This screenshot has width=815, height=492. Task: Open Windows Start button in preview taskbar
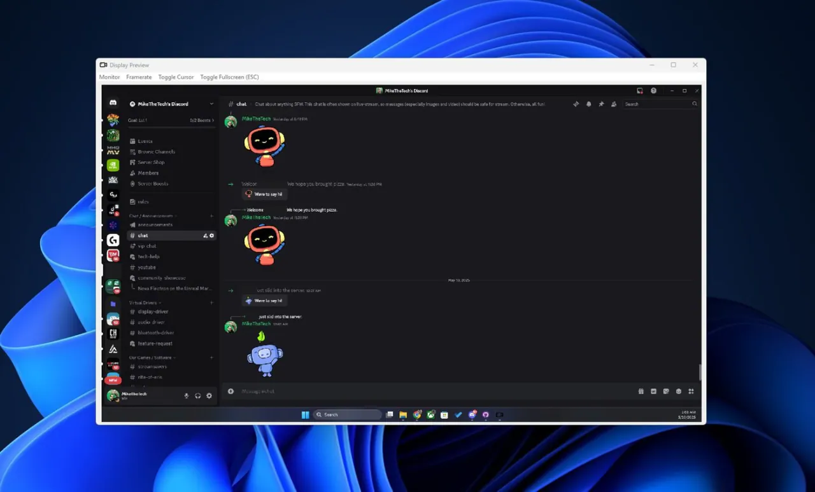pos(305,414)
